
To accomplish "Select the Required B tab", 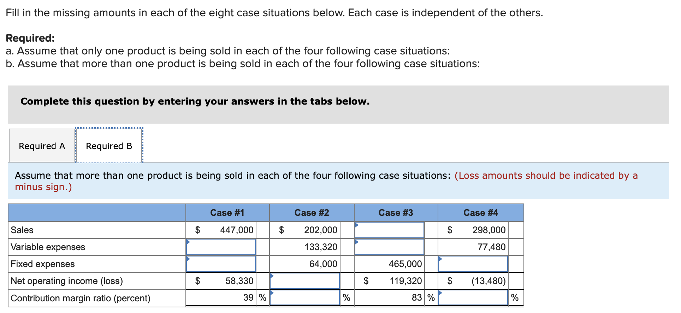I will click(x=109, y=146).
